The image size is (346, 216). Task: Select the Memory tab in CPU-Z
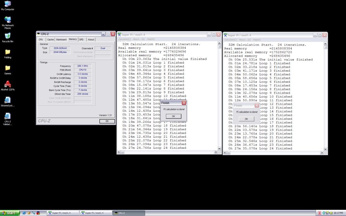tap(73, 39)
